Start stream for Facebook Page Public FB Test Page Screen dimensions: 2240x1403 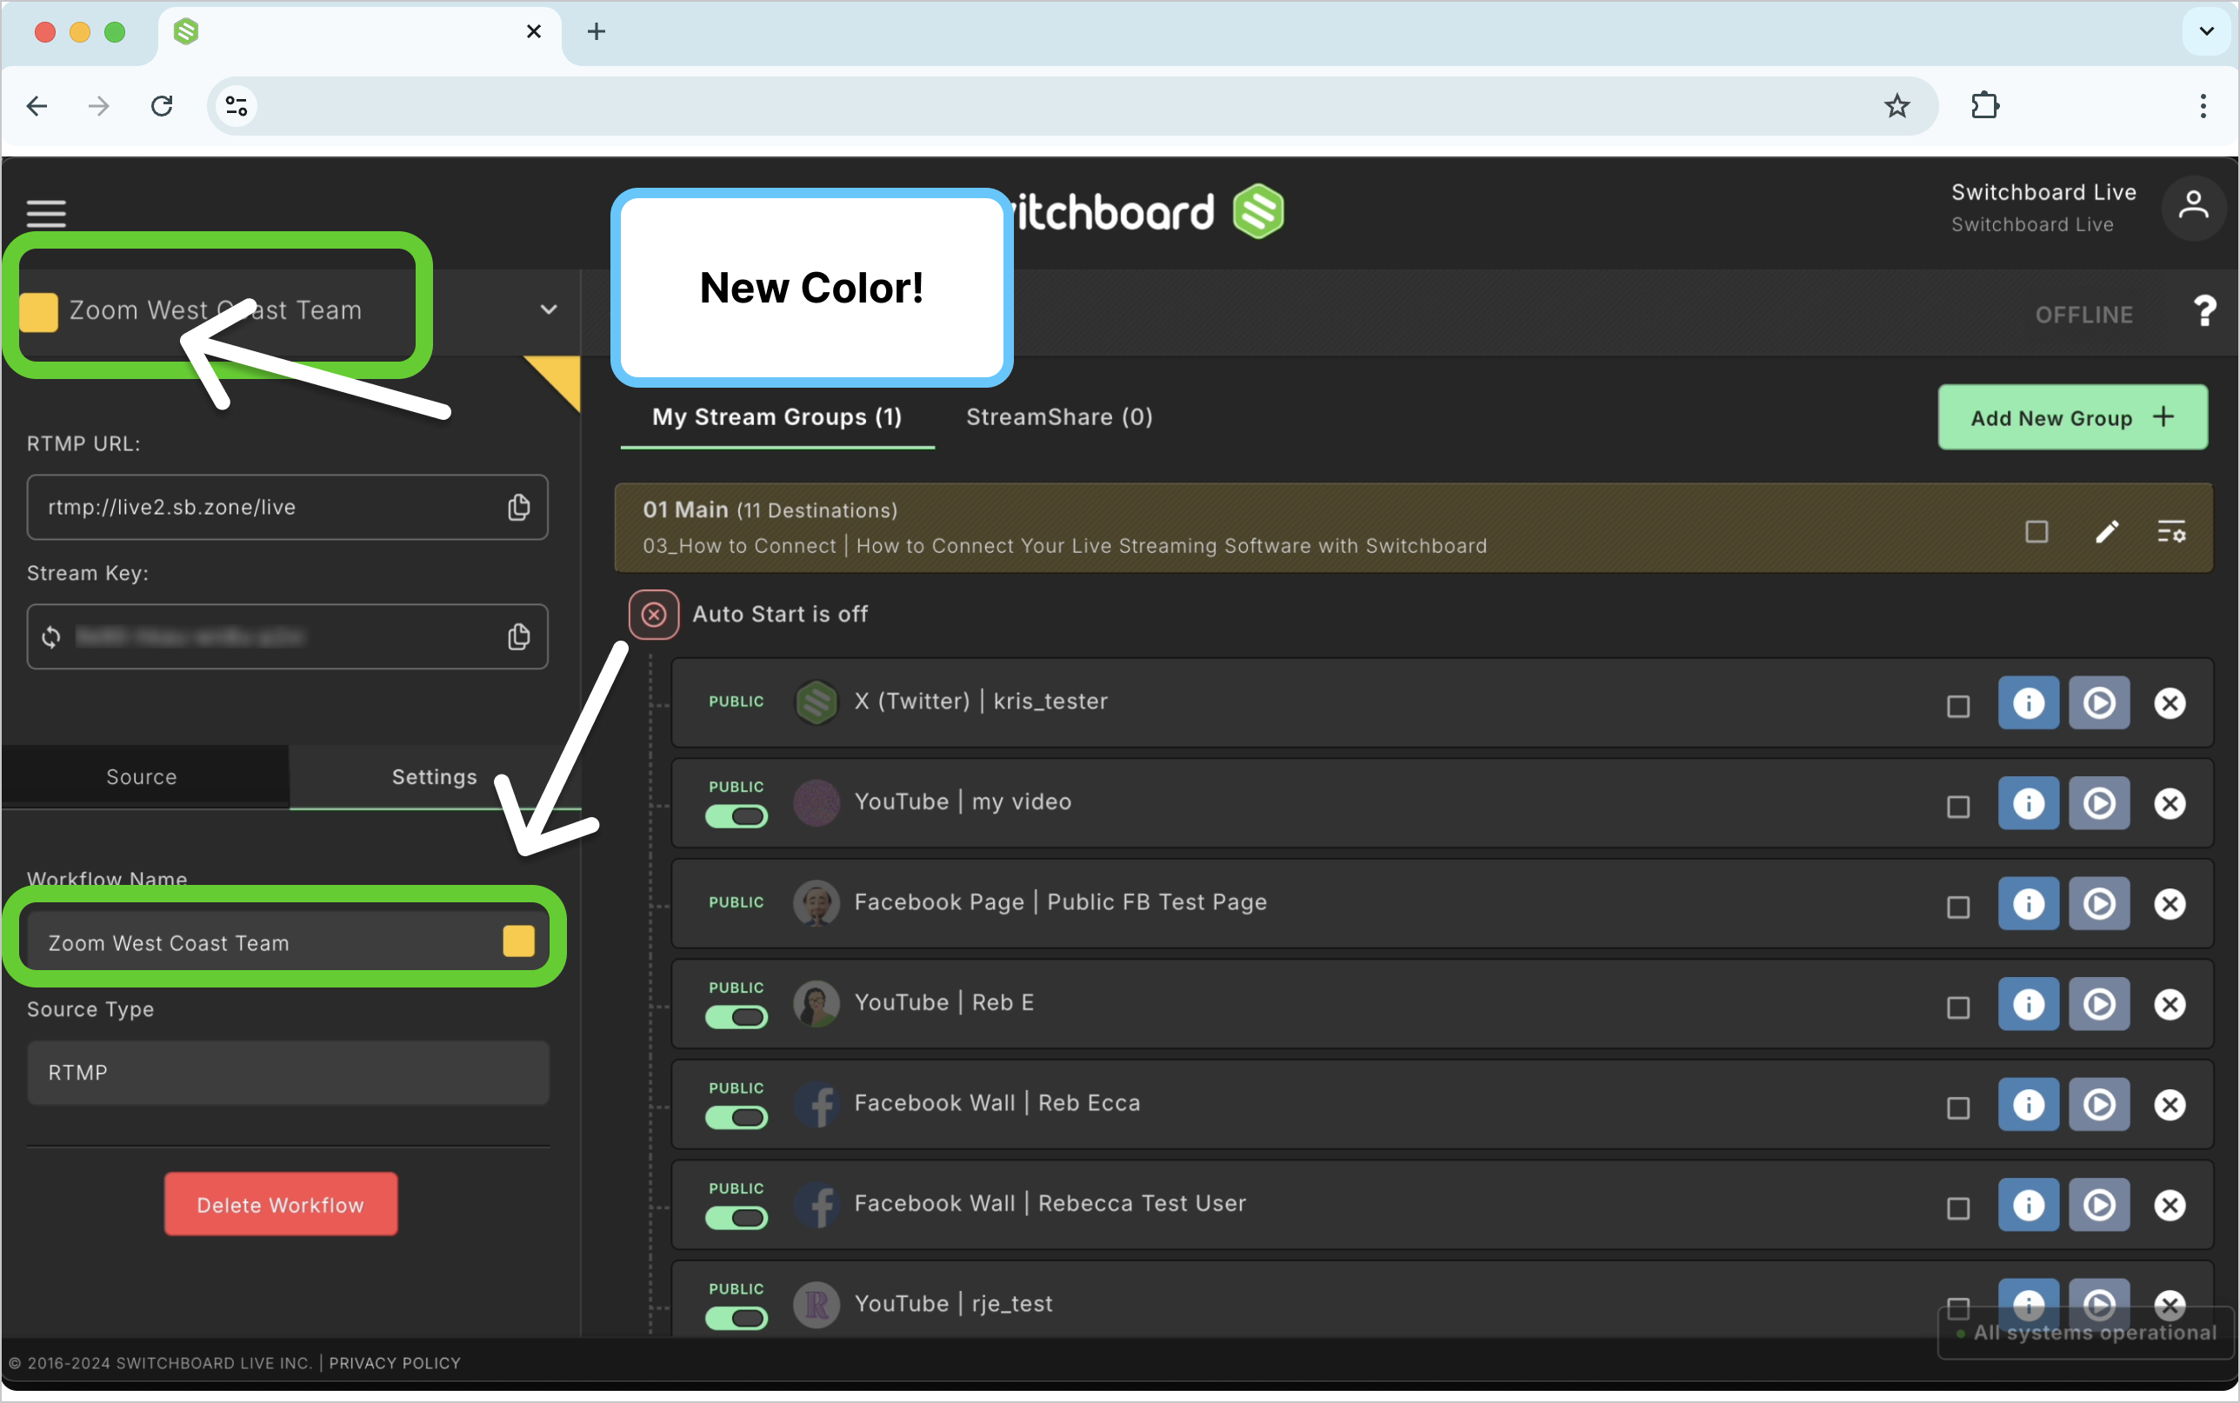click(x=2099, y=904)
